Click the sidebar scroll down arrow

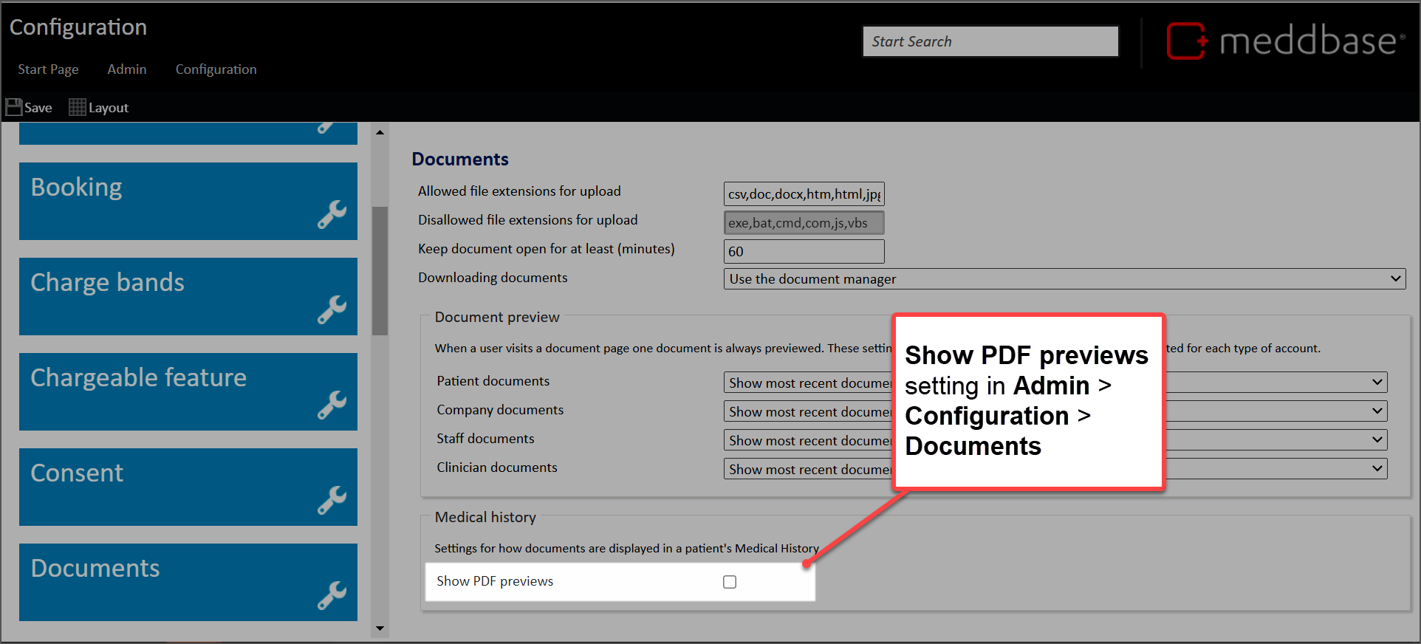tap(380, 628)
